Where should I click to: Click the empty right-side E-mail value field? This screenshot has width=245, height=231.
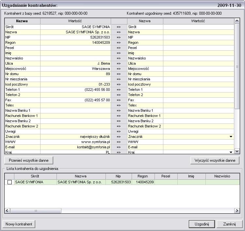198,147
